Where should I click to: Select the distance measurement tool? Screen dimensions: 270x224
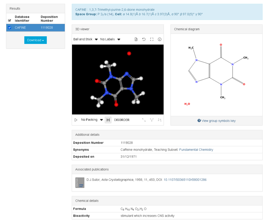point(144,120)
